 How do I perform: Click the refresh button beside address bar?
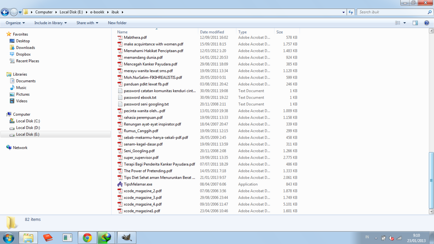pyautogui.click(x=351, y=12)
